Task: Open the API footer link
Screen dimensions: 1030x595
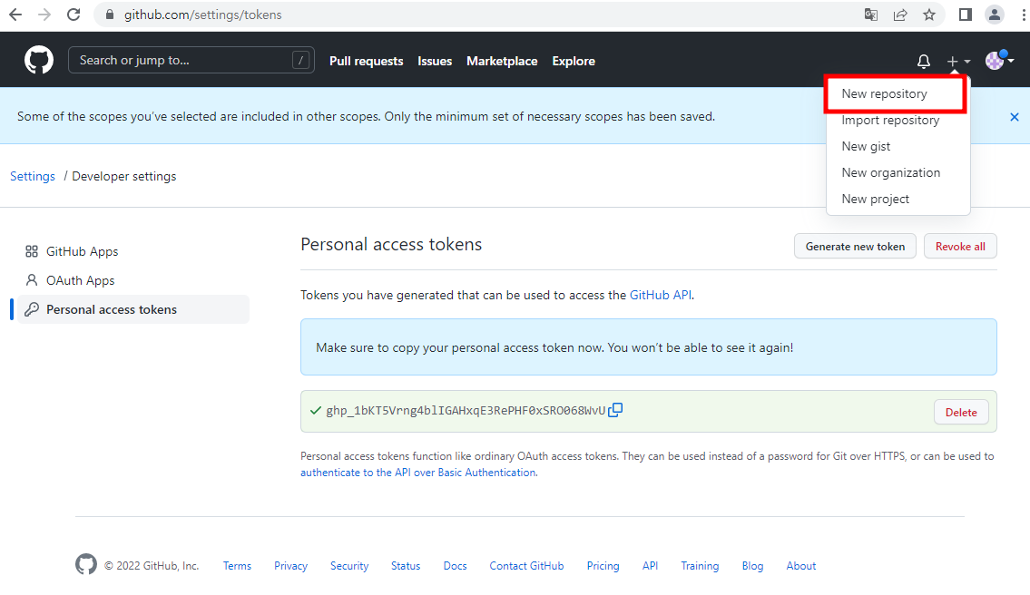Action: pyautogui.click(x=650, y=565)
